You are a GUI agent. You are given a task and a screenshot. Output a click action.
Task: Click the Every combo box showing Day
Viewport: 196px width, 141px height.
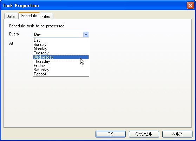click(x=61, y=34)
